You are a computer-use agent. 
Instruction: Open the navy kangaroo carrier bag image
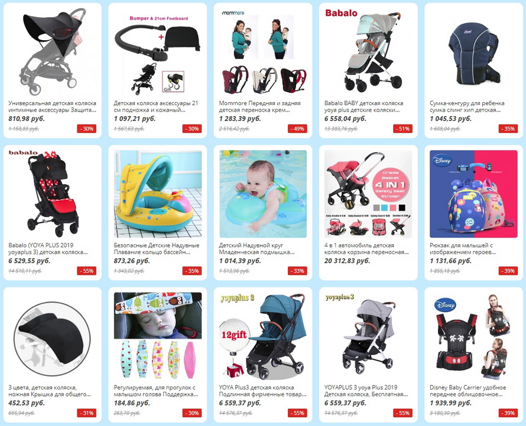[473, 52]
